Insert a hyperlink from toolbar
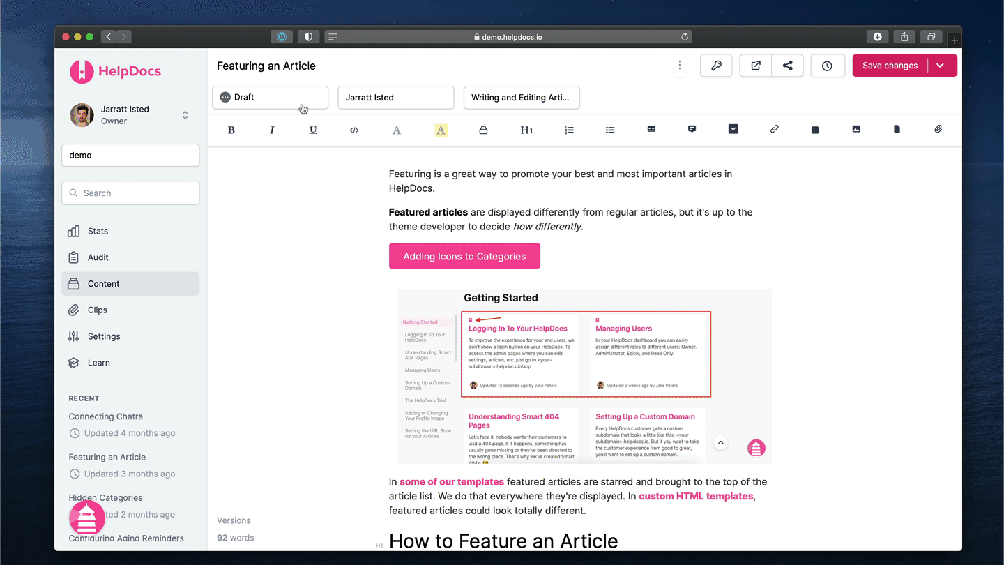 pos(774,129)
